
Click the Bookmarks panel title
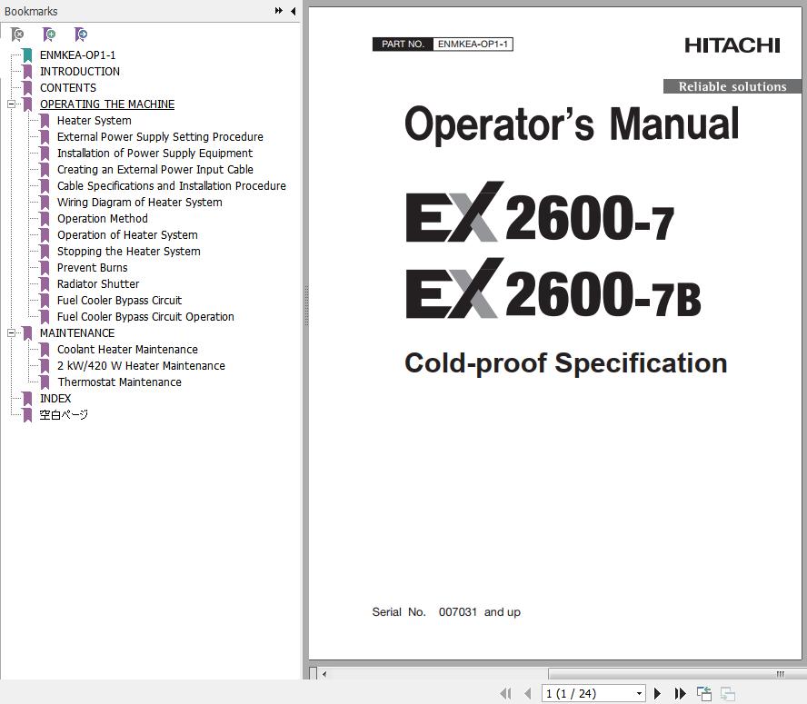click(x=31, y=11)
